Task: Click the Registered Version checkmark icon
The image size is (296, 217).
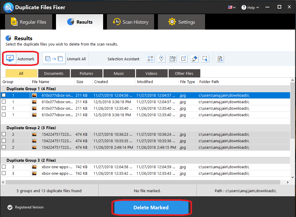Action: pos(10,208)
